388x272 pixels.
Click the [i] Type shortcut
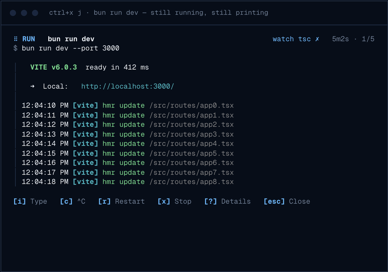(x=30, y=201)
